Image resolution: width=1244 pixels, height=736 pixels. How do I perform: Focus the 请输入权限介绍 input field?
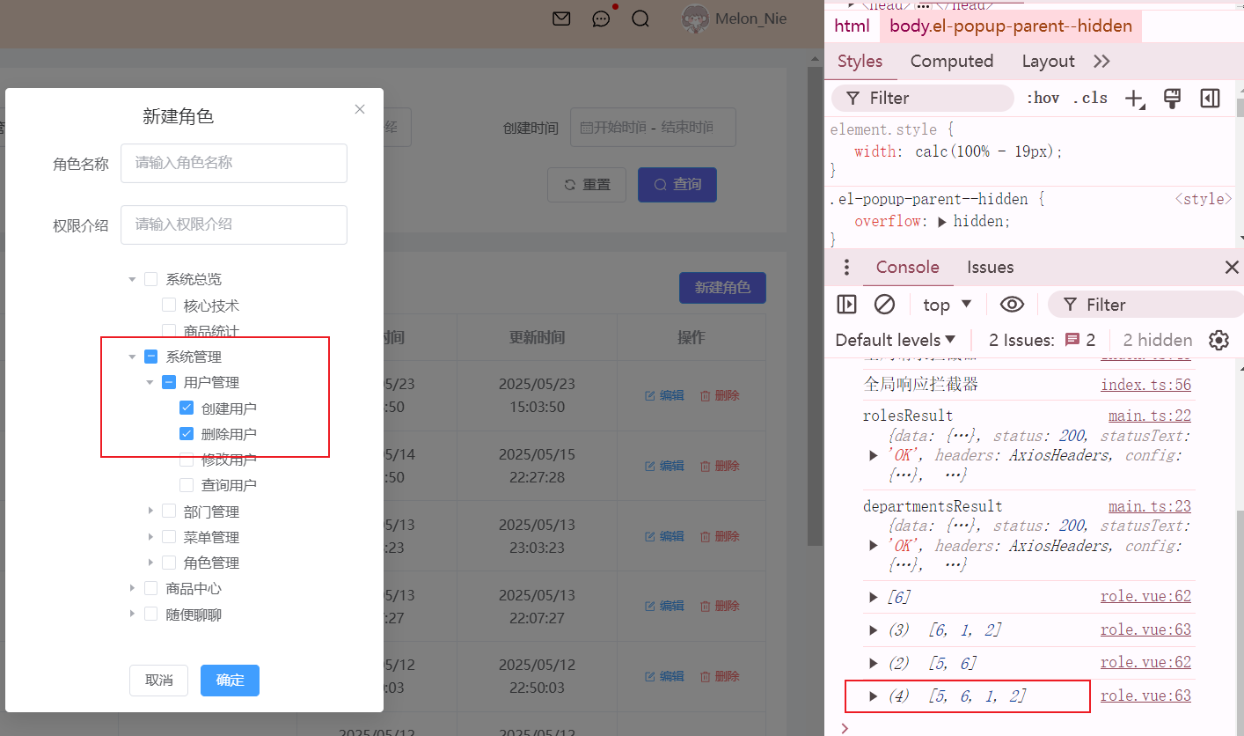point(234,224)
